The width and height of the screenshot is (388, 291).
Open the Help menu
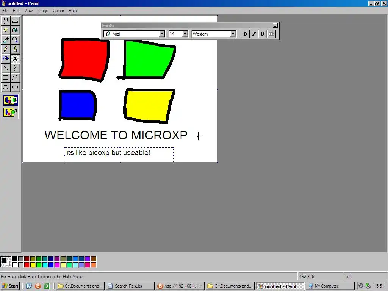pyautogui.click(x=72, y=11)
